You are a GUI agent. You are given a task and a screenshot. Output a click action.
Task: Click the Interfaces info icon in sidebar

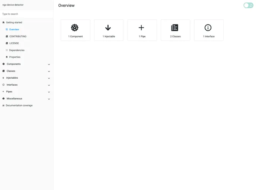pyautogui.click(x=3, y=85)
